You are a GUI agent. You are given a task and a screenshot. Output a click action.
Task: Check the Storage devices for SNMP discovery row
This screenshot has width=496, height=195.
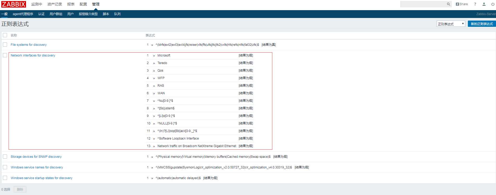tap(5, 156)
